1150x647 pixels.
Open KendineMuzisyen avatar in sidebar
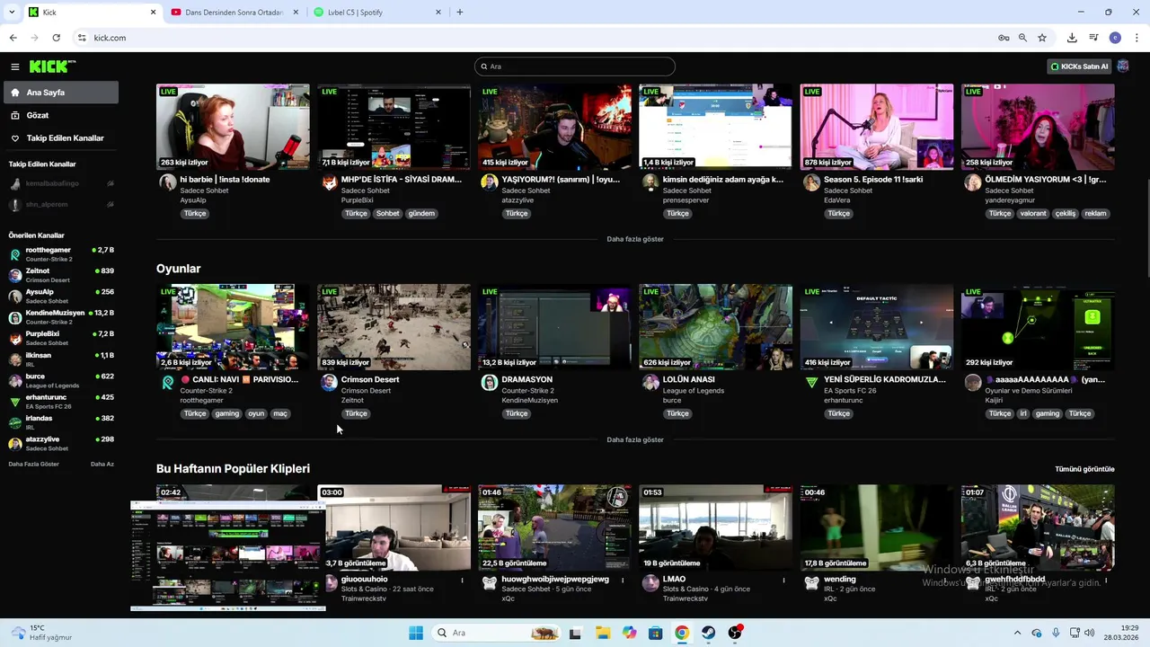(x=15, y=317)
